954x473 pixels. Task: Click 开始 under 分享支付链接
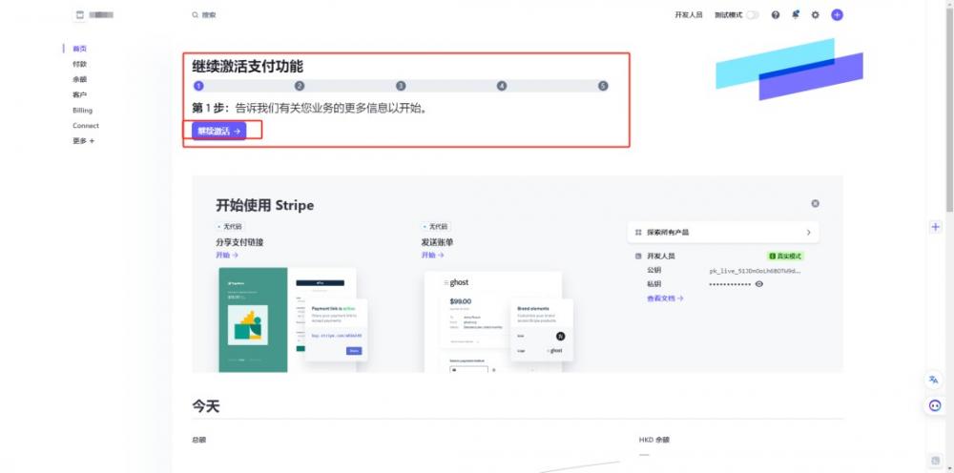tap(227, 256)
